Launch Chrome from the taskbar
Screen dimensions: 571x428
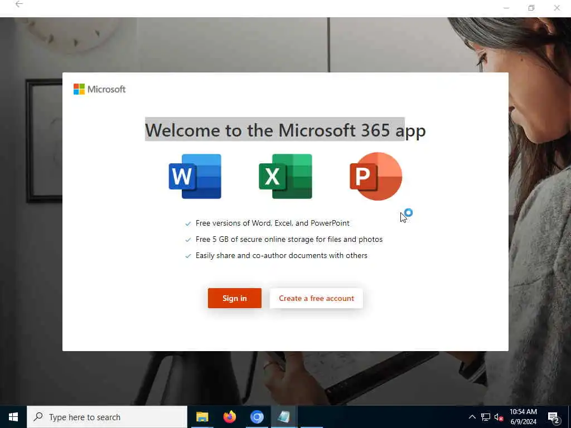[257, 417]
